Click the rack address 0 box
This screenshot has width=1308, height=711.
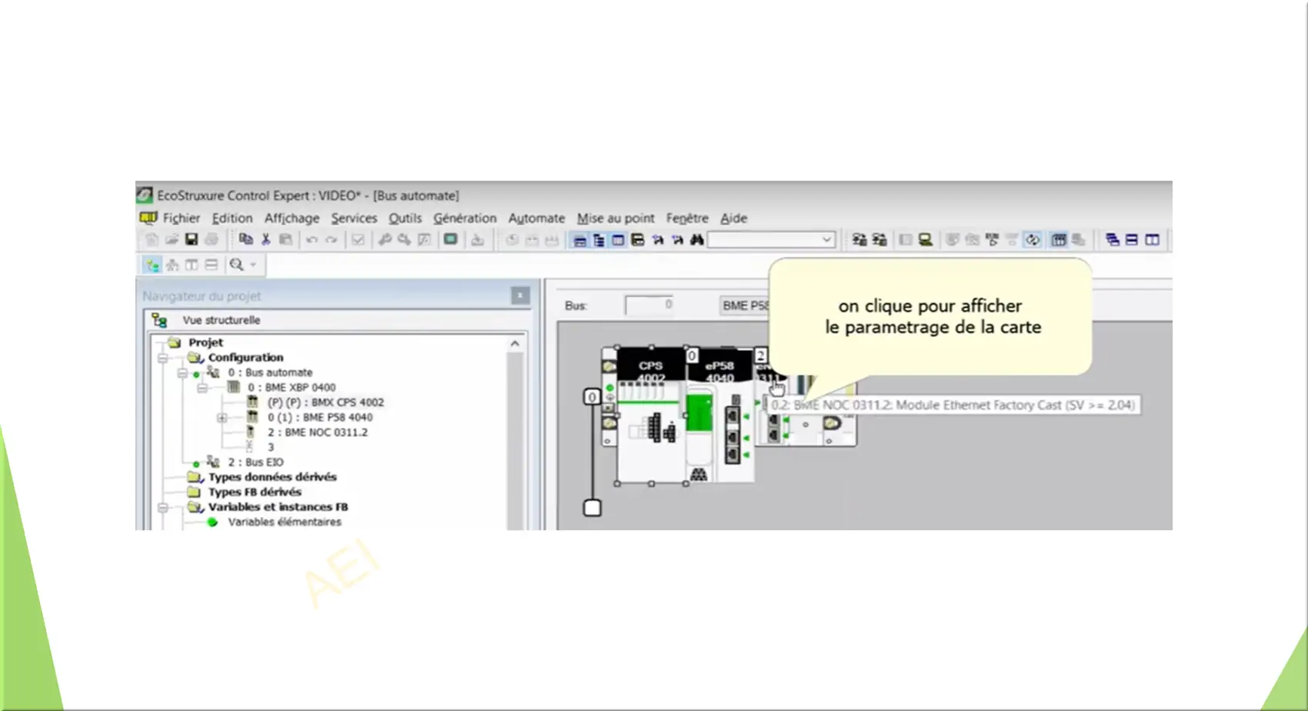pyautogui.click(x=592, y=397)
